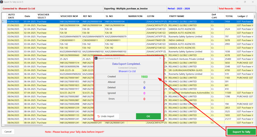
Task: Click the PARTY NAME column header
Action: coord(189,16)
